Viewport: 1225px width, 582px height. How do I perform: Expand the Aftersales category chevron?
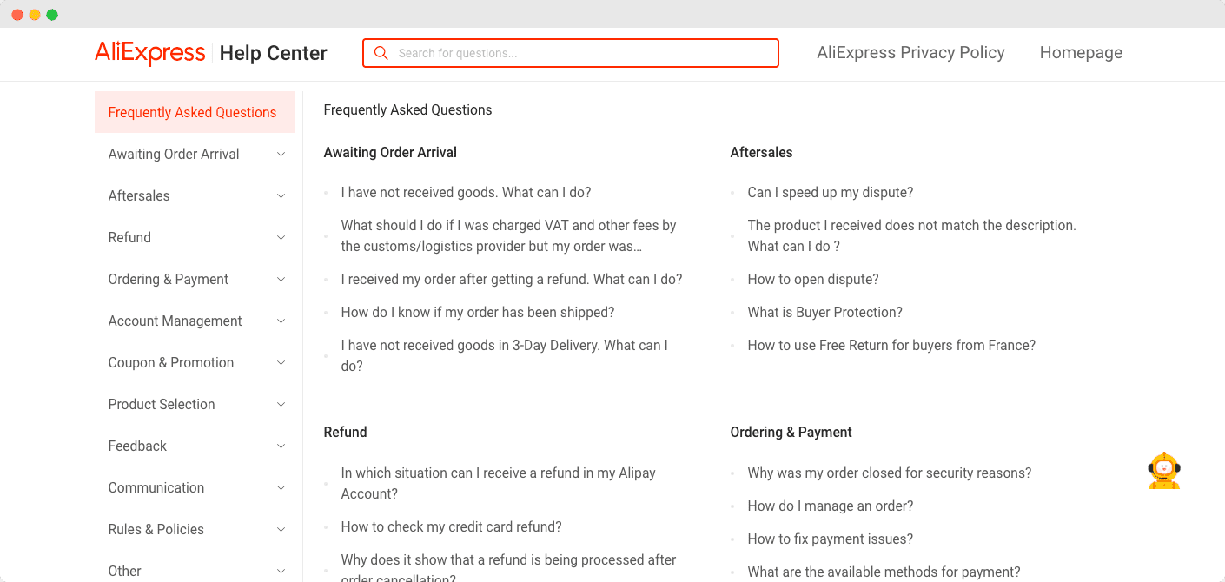point(281,195)
